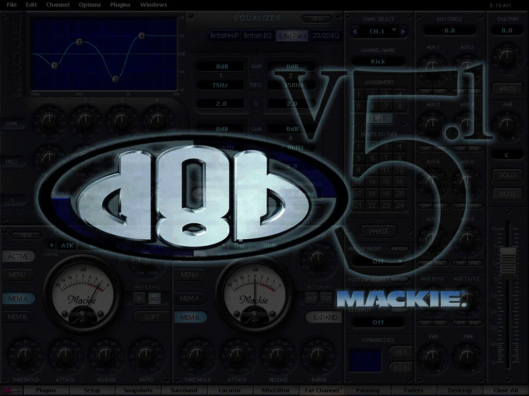Toggle the PHASE button
Viewport: 529px width, 396px height.
click(379, 232)
